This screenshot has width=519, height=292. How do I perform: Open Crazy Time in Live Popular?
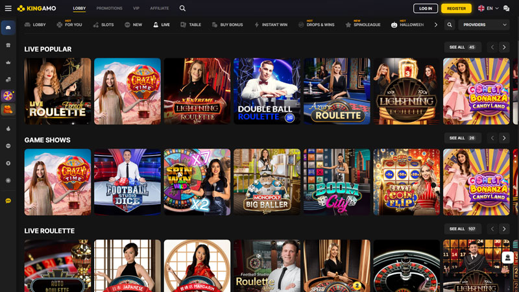[x=127, y=91]
